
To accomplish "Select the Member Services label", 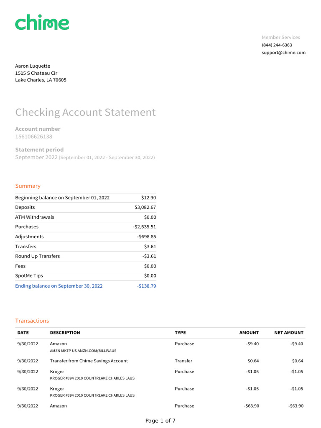I will 281,37.
